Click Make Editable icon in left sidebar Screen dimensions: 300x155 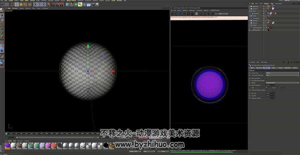click(x=2, y=10)
